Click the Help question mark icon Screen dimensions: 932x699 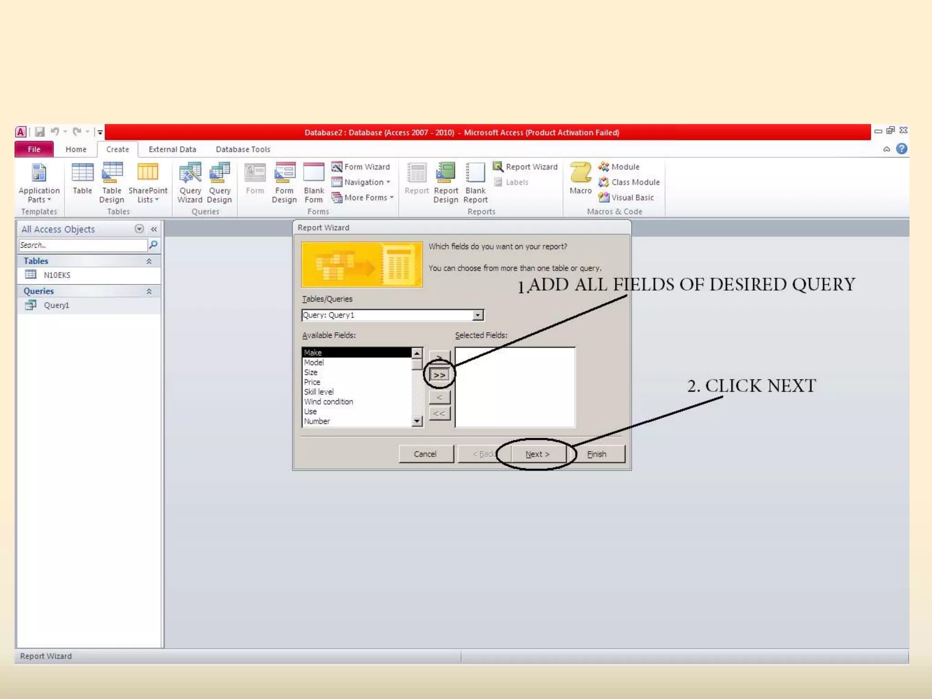tap(901, 149)
